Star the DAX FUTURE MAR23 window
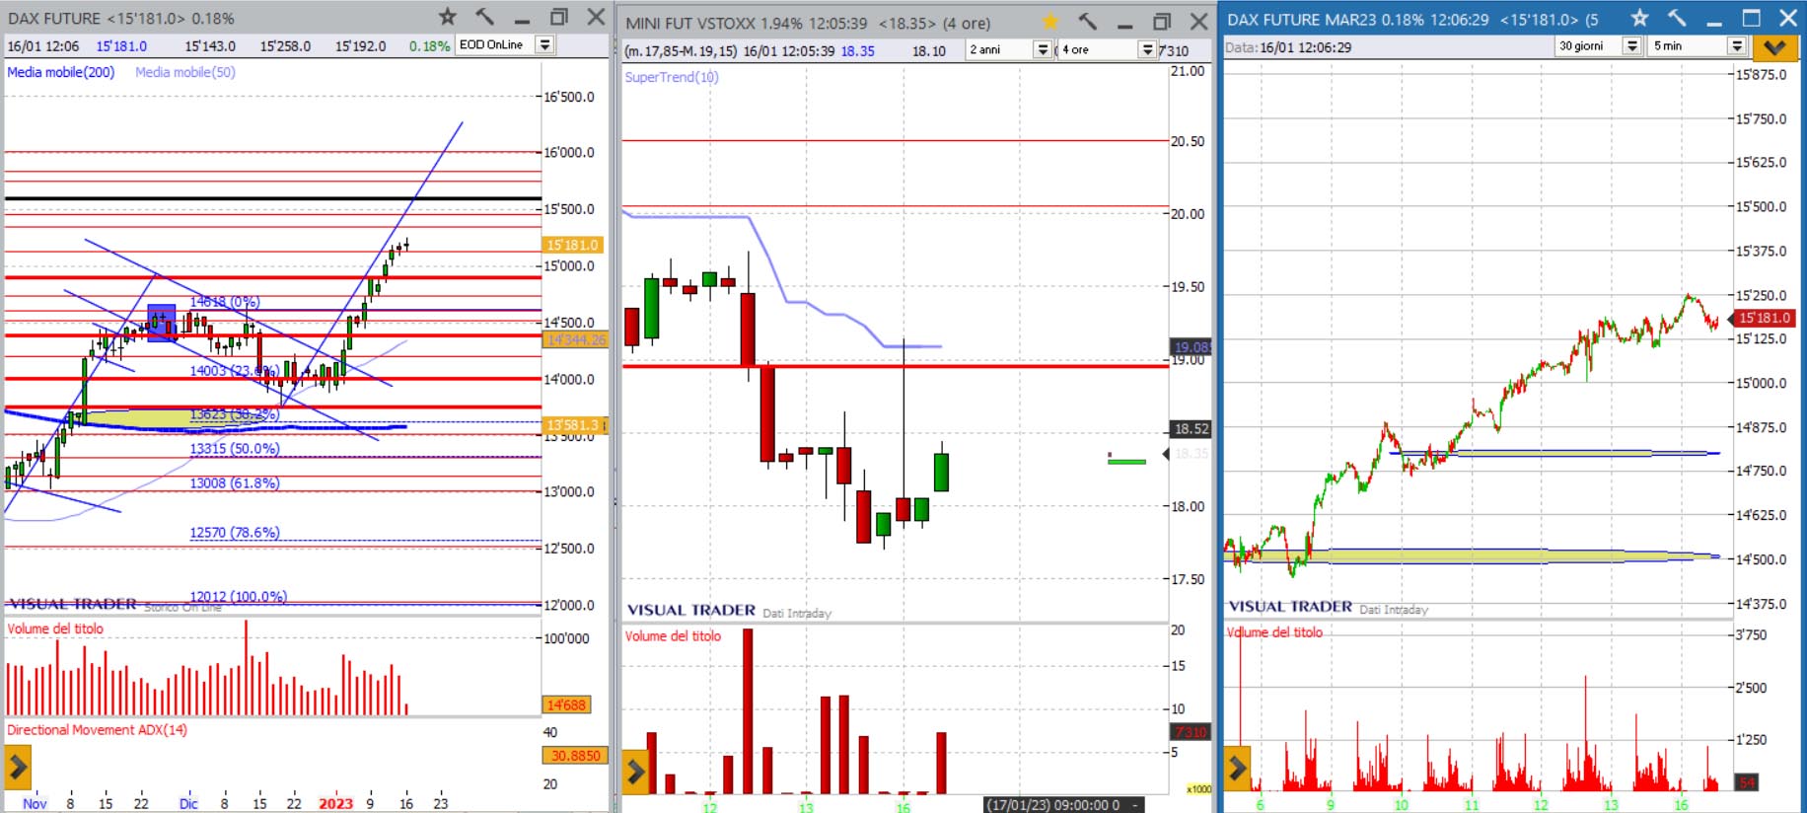Screen dimensions: 1807x813 pyautogui.click(x=1640, y=18)
